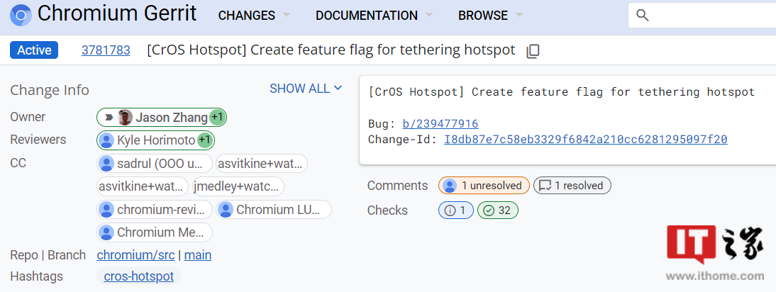The width and height of the screenshot is (776, 292).
Task: Open the 1 unresolved comments chip
Action: point(484,186)
